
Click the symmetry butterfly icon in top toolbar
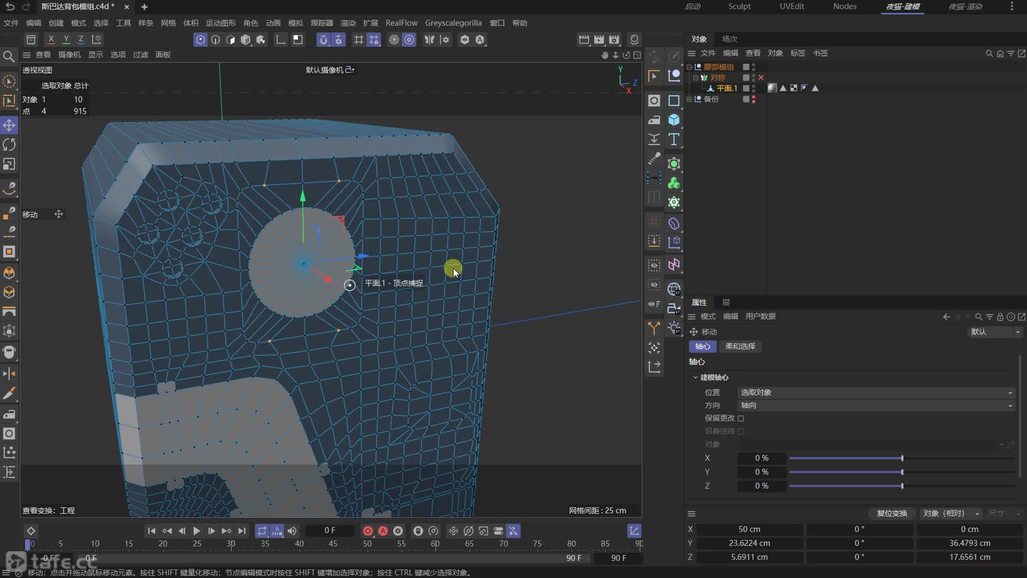coord(429,40)
